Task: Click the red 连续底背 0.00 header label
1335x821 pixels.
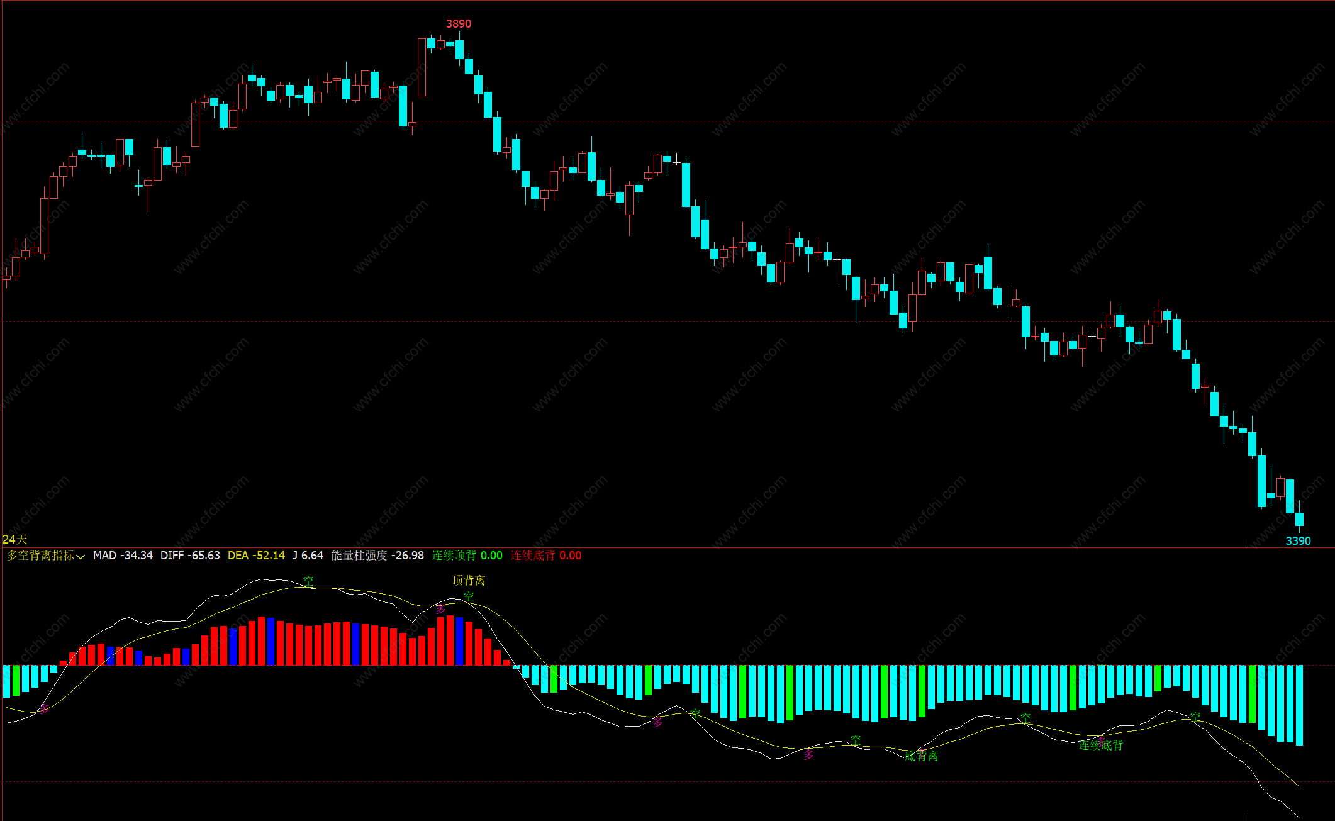Action: click(x=545, y=556)
